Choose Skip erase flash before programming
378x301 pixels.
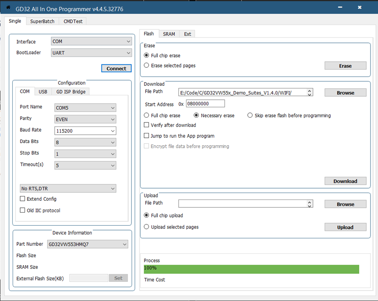pos(250,115)
